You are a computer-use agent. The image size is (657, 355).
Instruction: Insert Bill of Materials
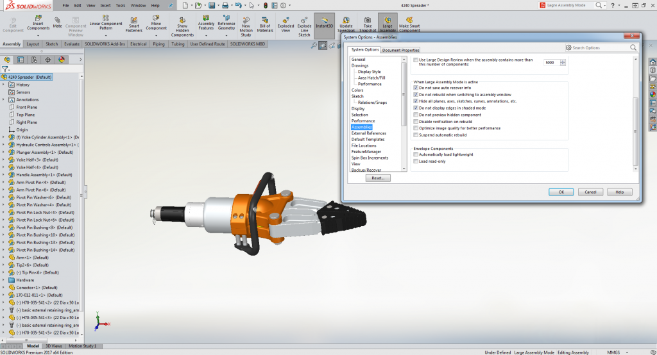265,25
